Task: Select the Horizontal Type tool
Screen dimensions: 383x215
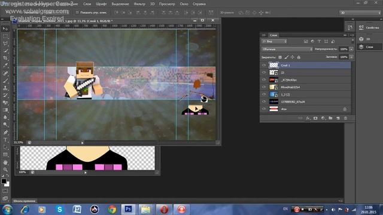Action: click(5, 140)
